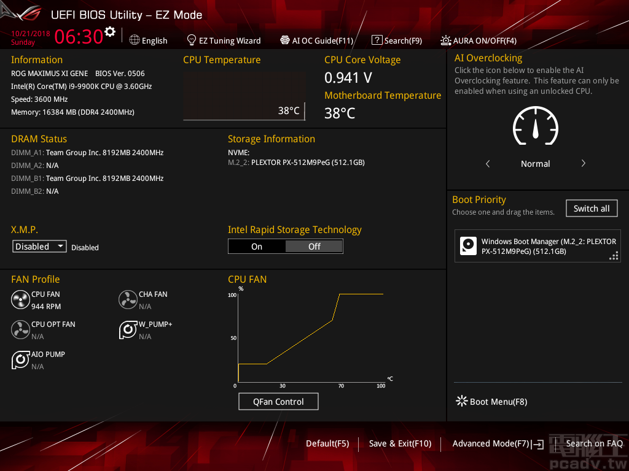
Task: Click the ROG MAXIMUS XI GENE model name
Action: [49, 74]
